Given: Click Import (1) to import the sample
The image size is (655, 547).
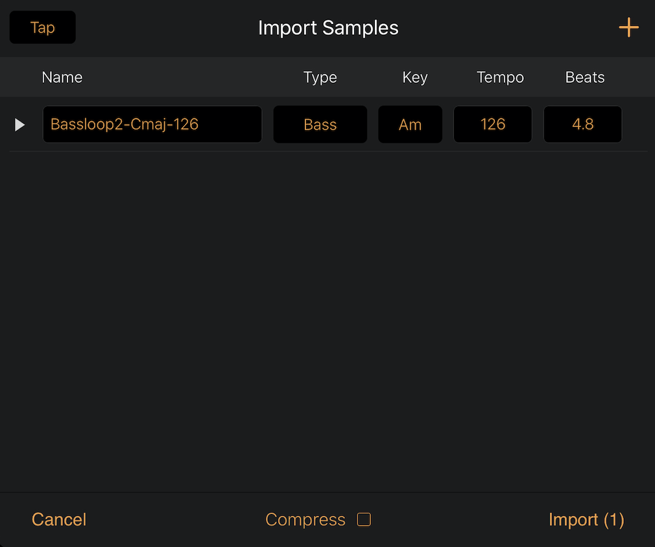Looking at the screenshot, I should pyautogui.click(x=586, y=519).
